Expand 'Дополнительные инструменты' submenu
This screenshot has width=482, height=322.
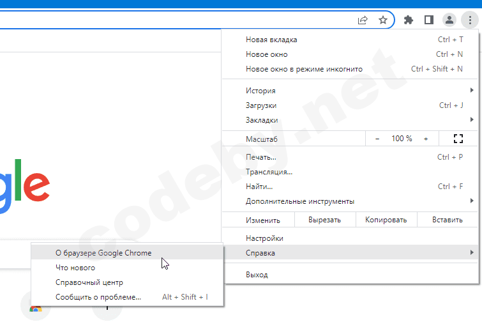tap(350, 201)
